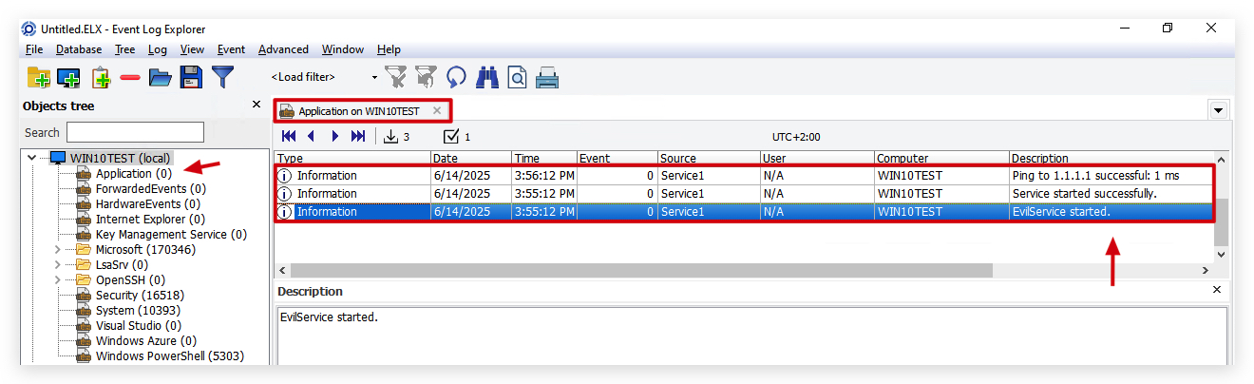The height and width of the screenshot is (384, 1254).
Task: Go to the next event page
Action: click(334, 136)
